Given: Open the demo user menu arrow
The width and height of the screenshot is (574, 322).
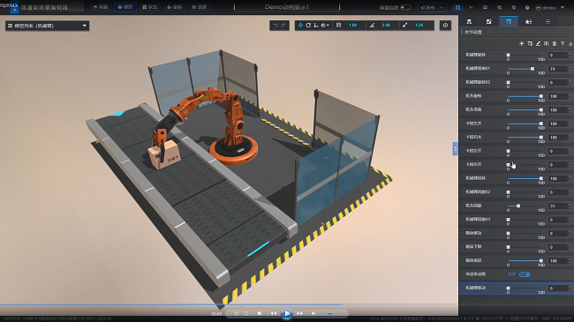Looking at the screenshot, I should 563,7.
